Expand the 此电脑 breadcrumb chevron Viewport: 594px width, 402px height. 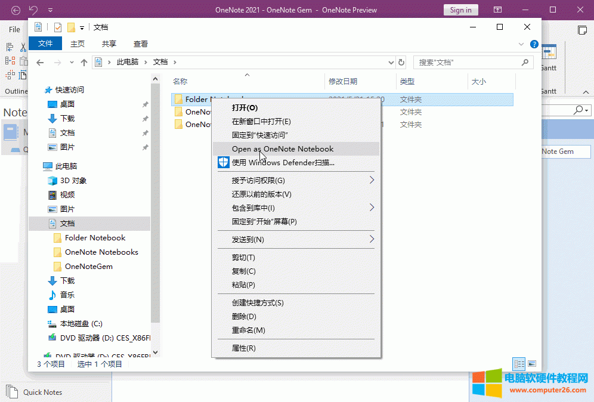pyautogui.click(x=145, y=61)
